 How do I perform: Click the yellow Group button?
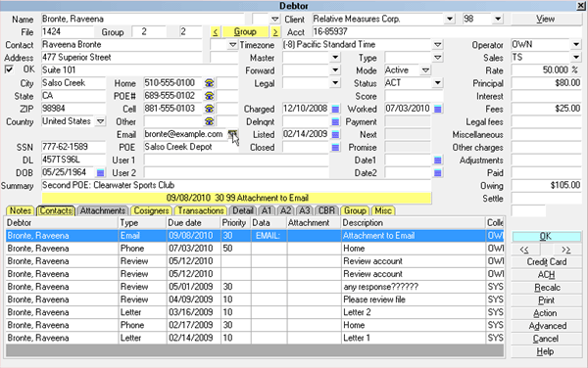pyautogui.click(x=245, y=32)
